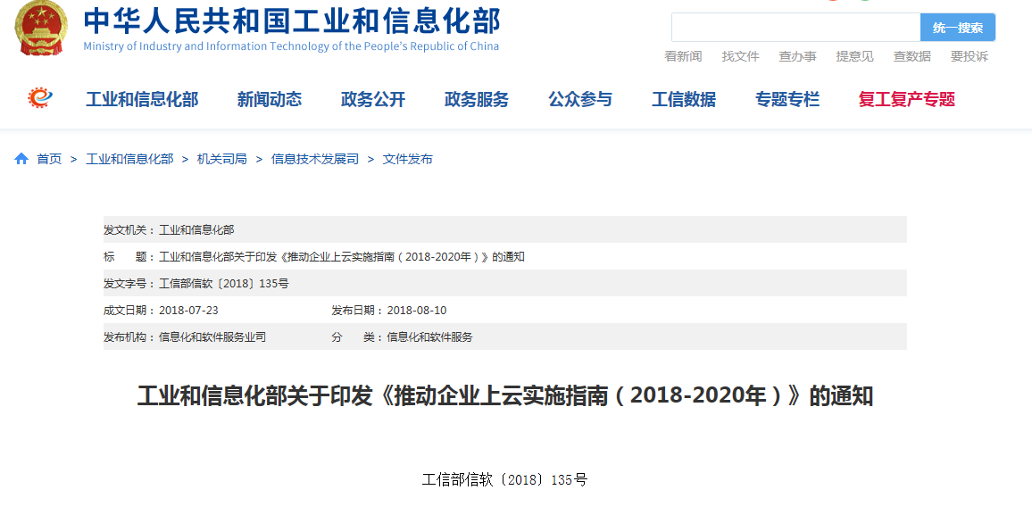Click the 发文字号 row 工信部信软〔2018〕135号

(504, 284)
